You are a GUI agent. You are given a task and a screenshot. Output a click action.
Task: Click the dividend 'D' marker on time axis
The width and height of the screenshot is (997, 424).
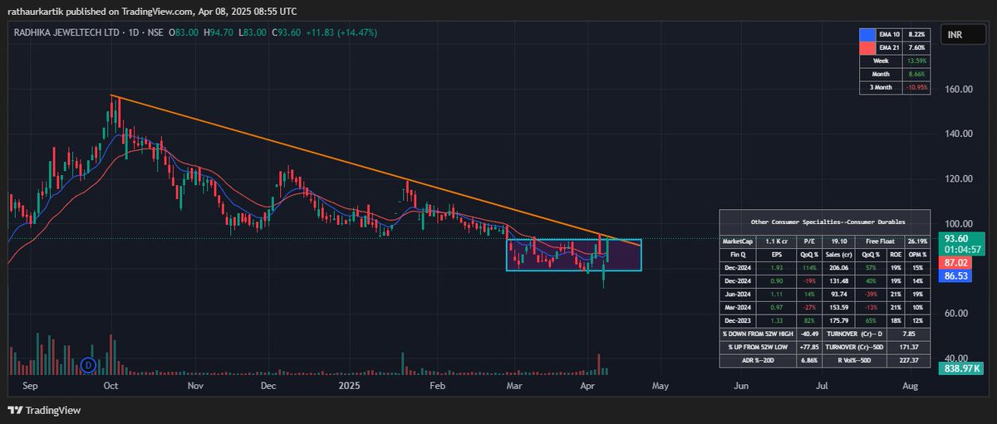pos(88,364)
